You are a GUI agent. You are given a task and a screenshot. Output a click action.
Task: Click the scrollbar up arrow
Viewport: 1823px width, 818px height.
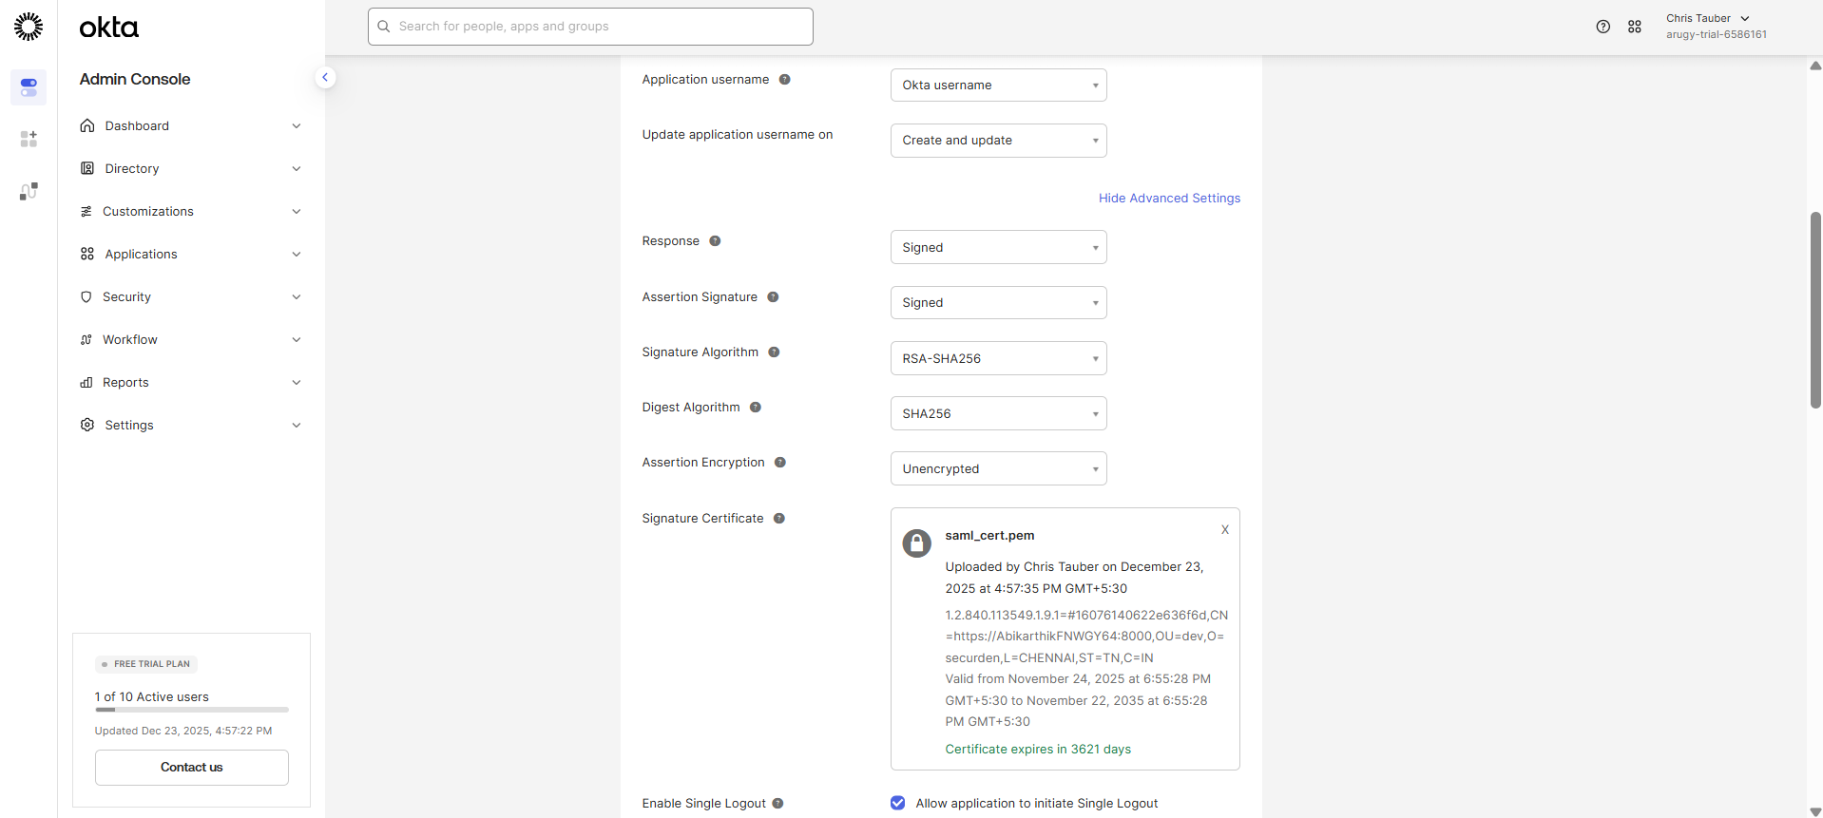pyautogui.click(x=1815, y=66)
